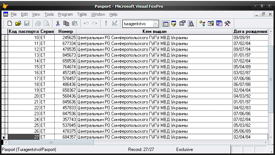Open the Class Browser icon

coord(202,23)
